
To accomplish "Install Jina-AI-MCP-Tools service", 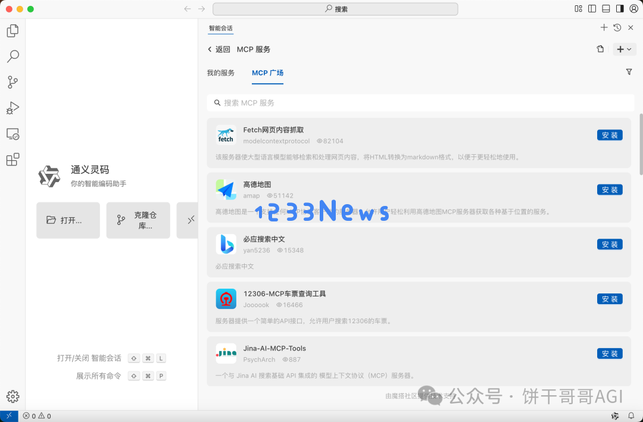I will tap(610, 354).
